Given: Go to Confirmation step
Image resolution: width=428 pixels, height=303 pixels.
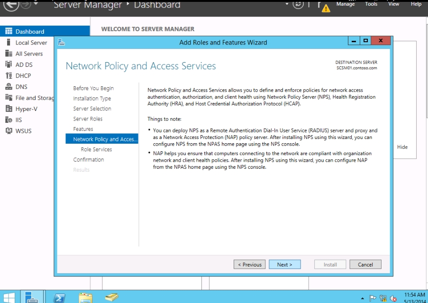Looking at the screenshot, I should point(89,159).
